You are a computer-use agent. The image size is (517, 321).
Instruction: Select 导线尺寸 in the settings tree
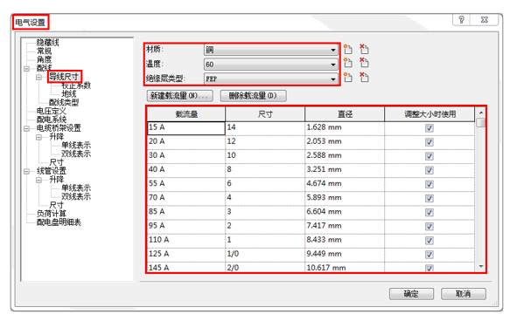pos(64,77)
